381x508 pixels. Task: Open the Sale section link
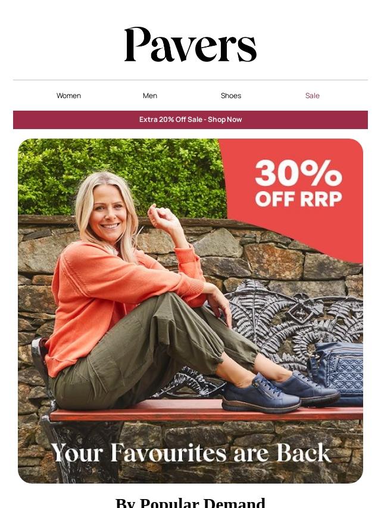(313, 96)
